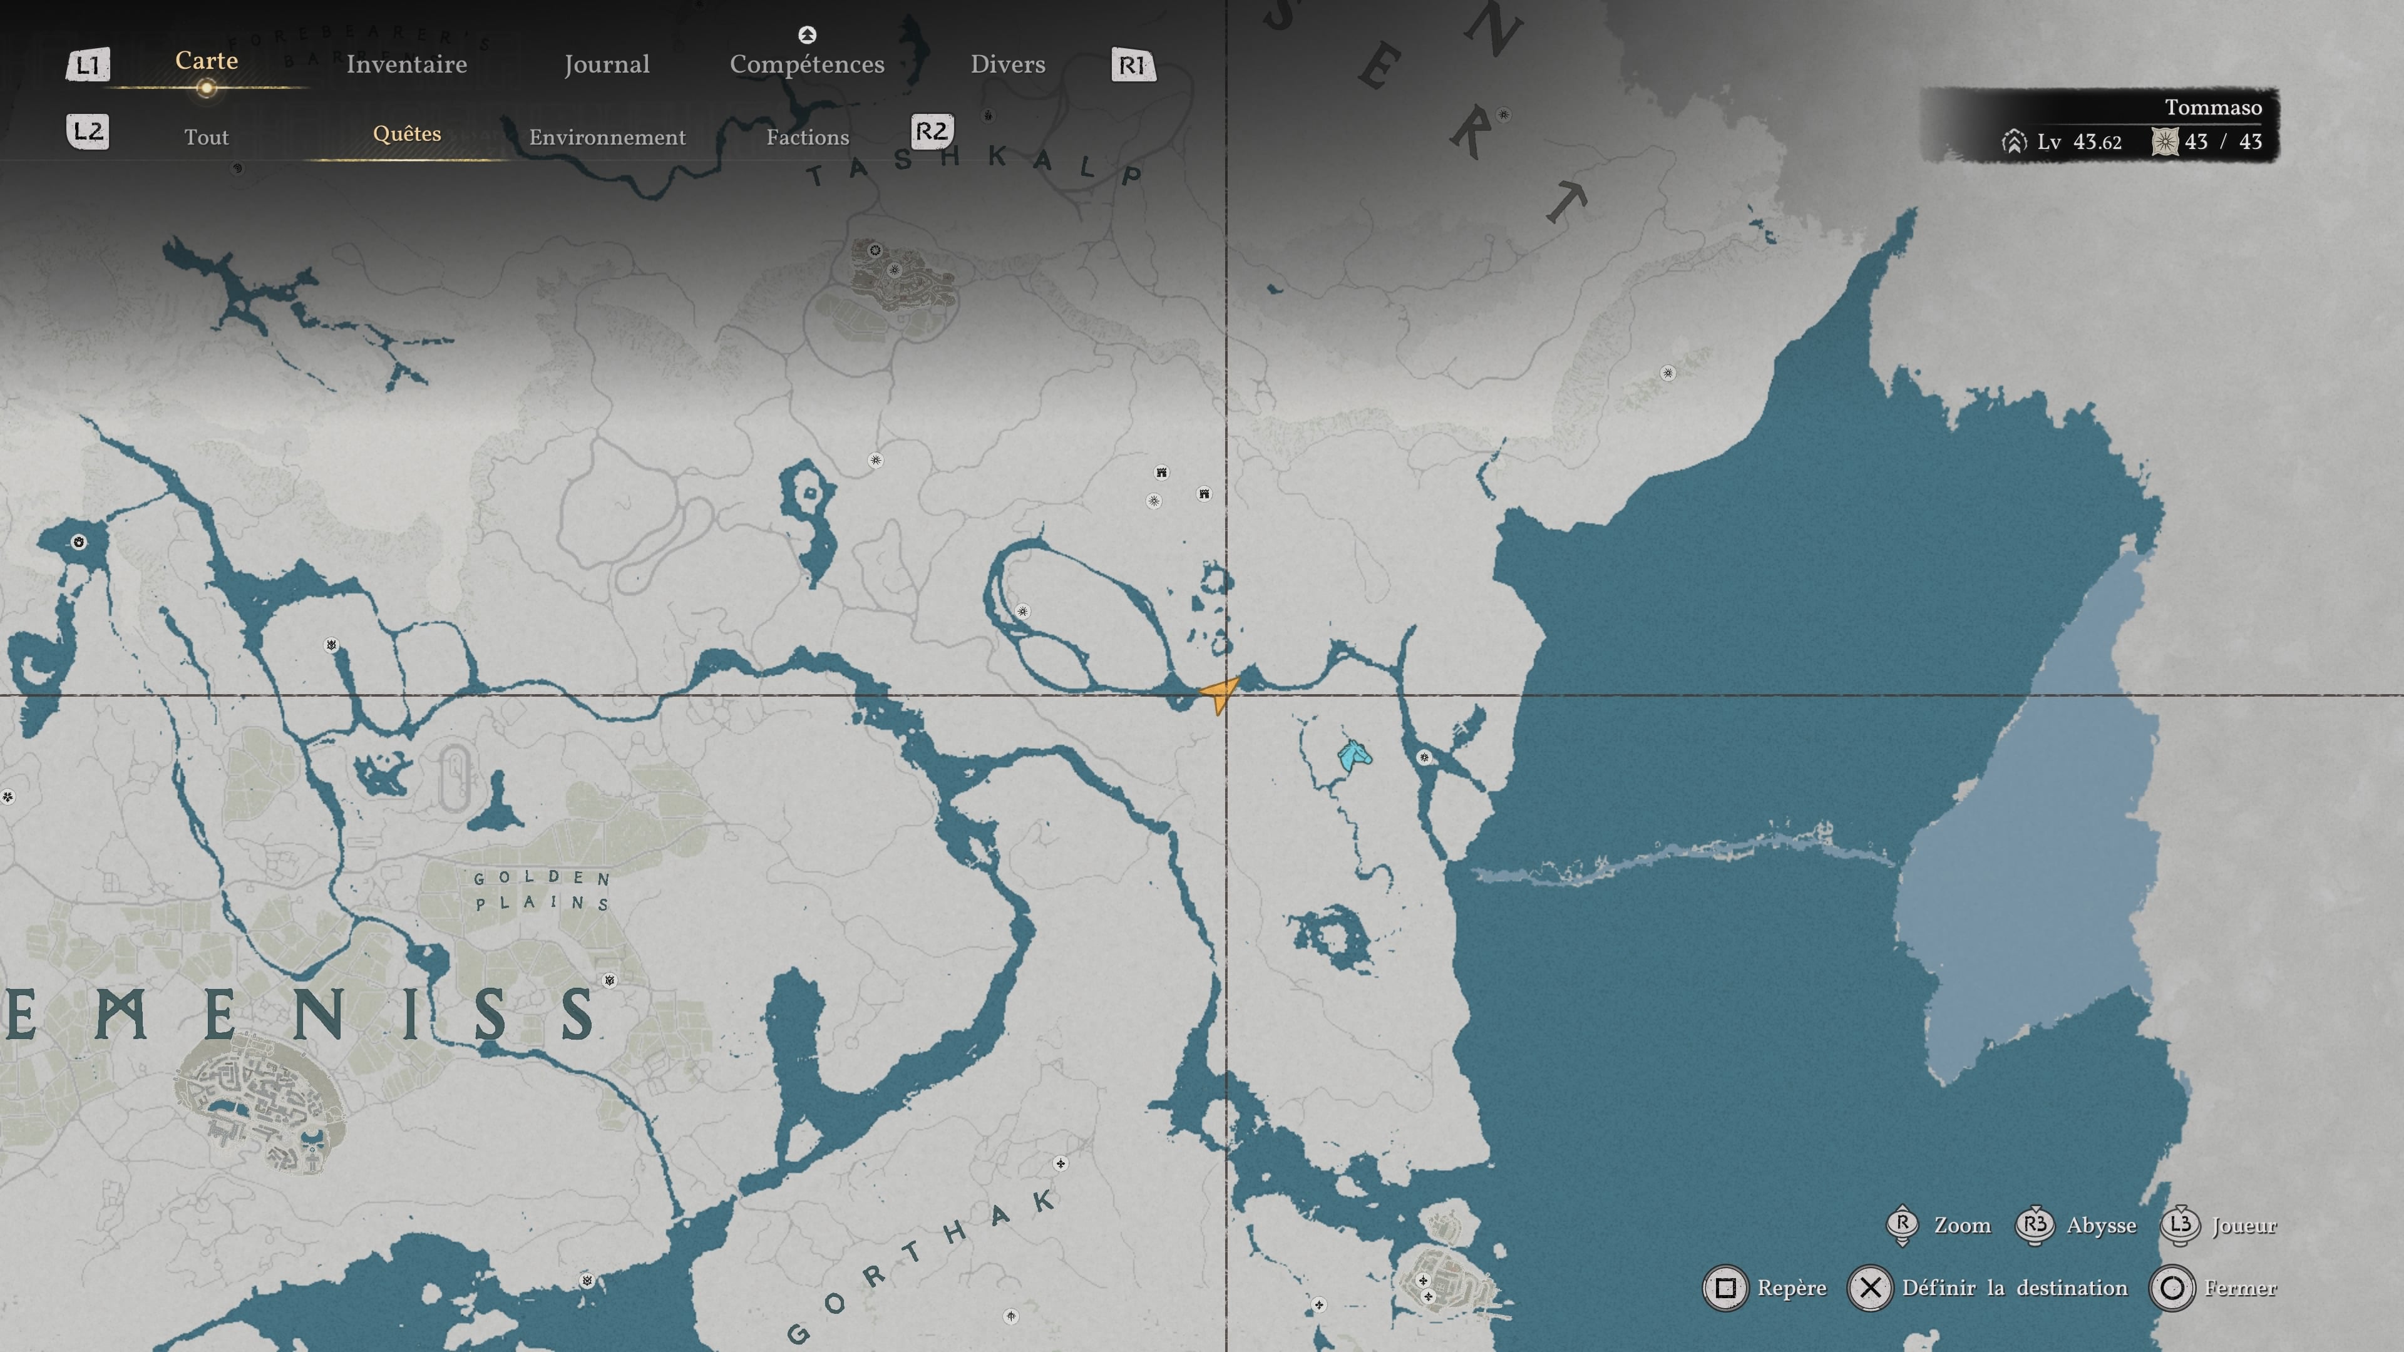Image resolution: width=2404 pixels, height=1352 pixels.
Task: Select the marker on the far-west lake
Action: [80, 542]
